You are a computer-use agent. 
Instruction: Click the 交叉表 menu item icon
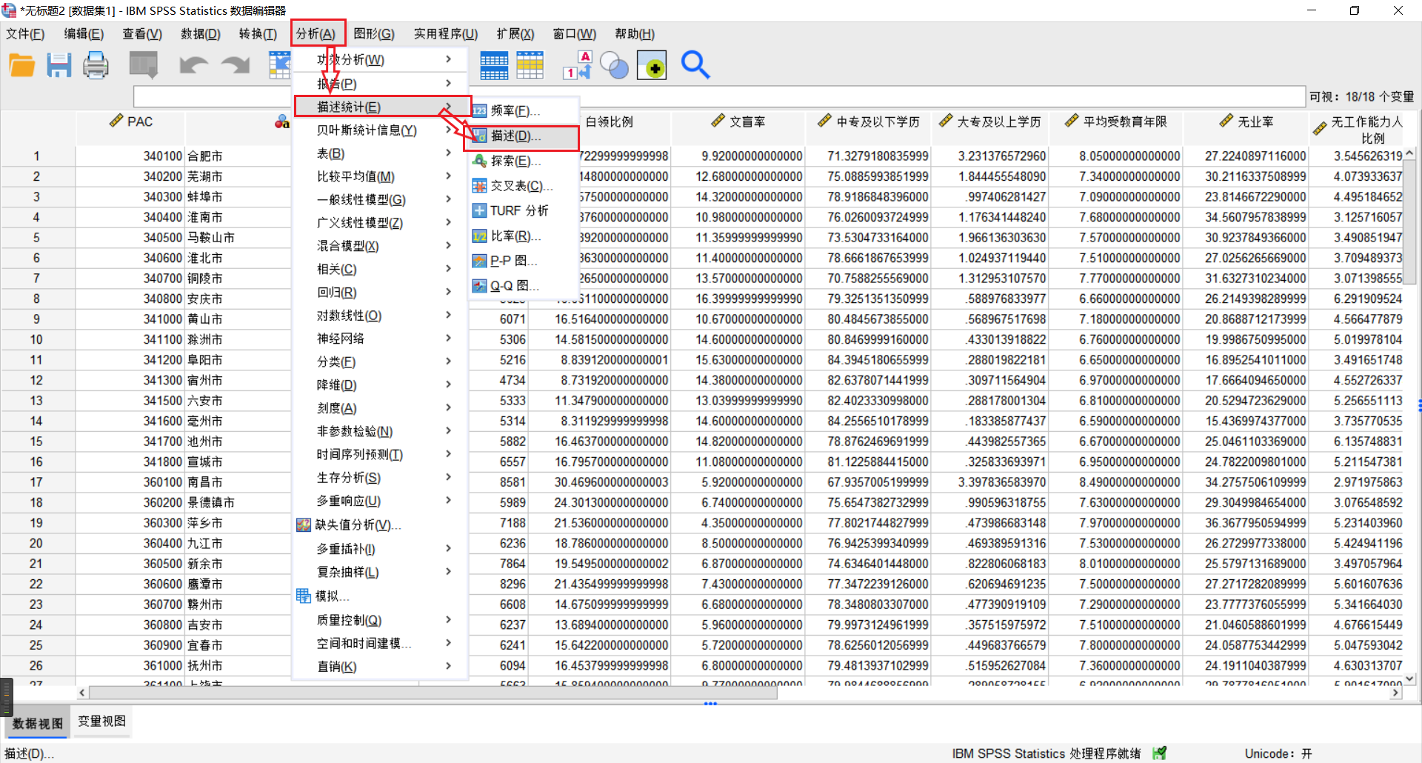click(479, 186)
